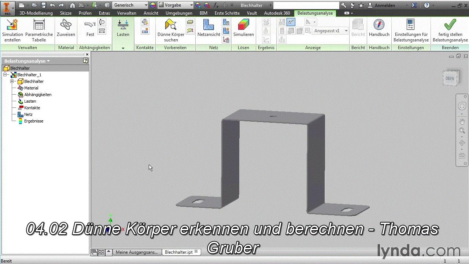
Task: Open the Verwalten ribbon tab
Action: [x=127, y=13]
